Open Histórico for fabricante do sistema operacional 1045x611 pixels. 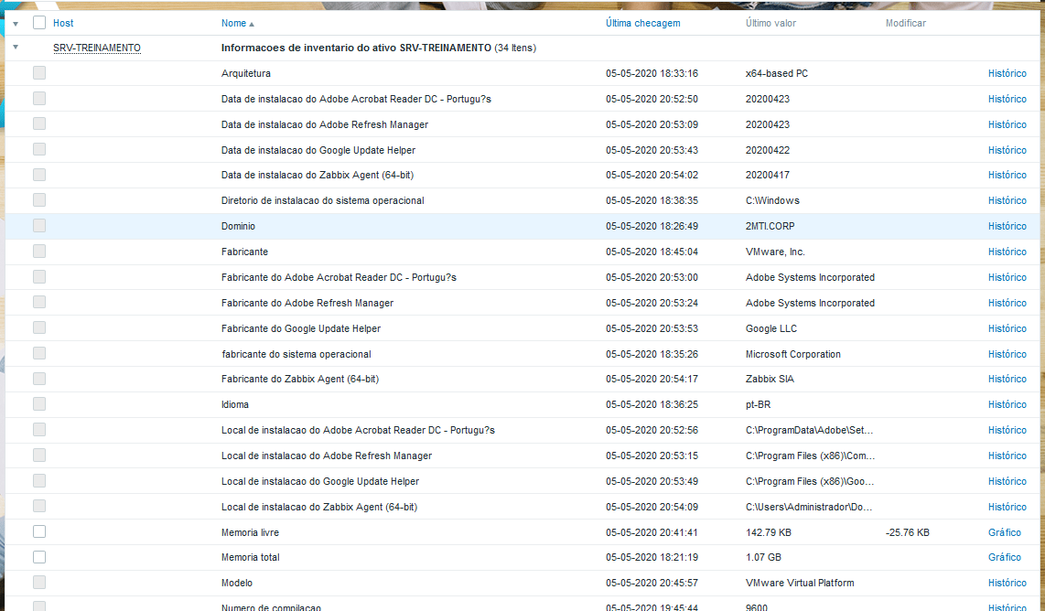coord(1007,354)
